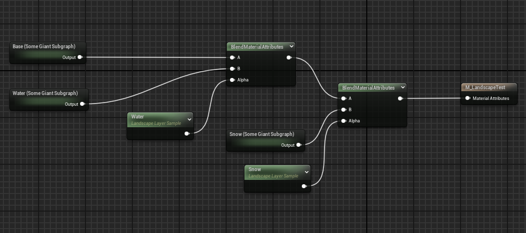Collapse the blend node connected to Base using its chevron
526x233 pixels.
point(292,47)
